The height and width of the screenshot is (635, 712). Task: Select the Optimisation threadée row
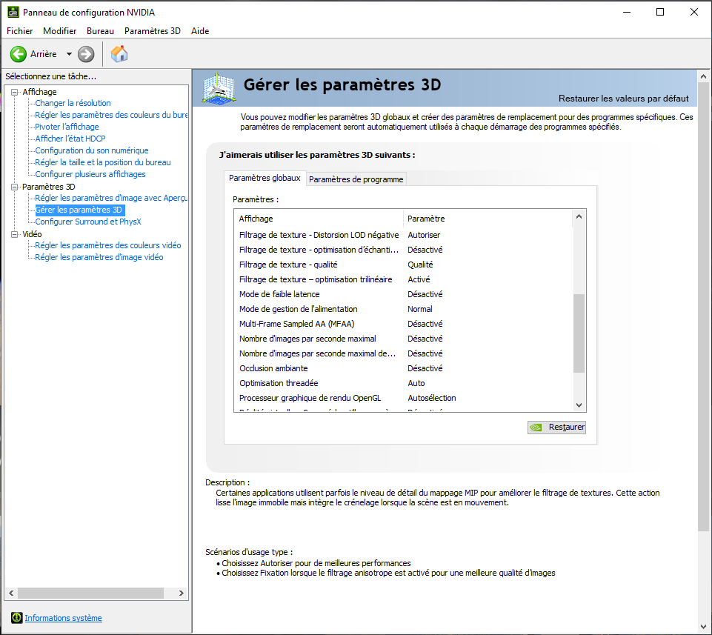pyautogui.click(x=404, y=383)
